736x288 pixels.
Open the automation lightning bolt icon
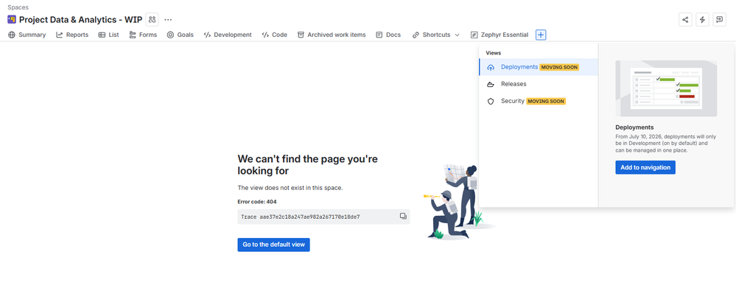[x=702, y=20]
